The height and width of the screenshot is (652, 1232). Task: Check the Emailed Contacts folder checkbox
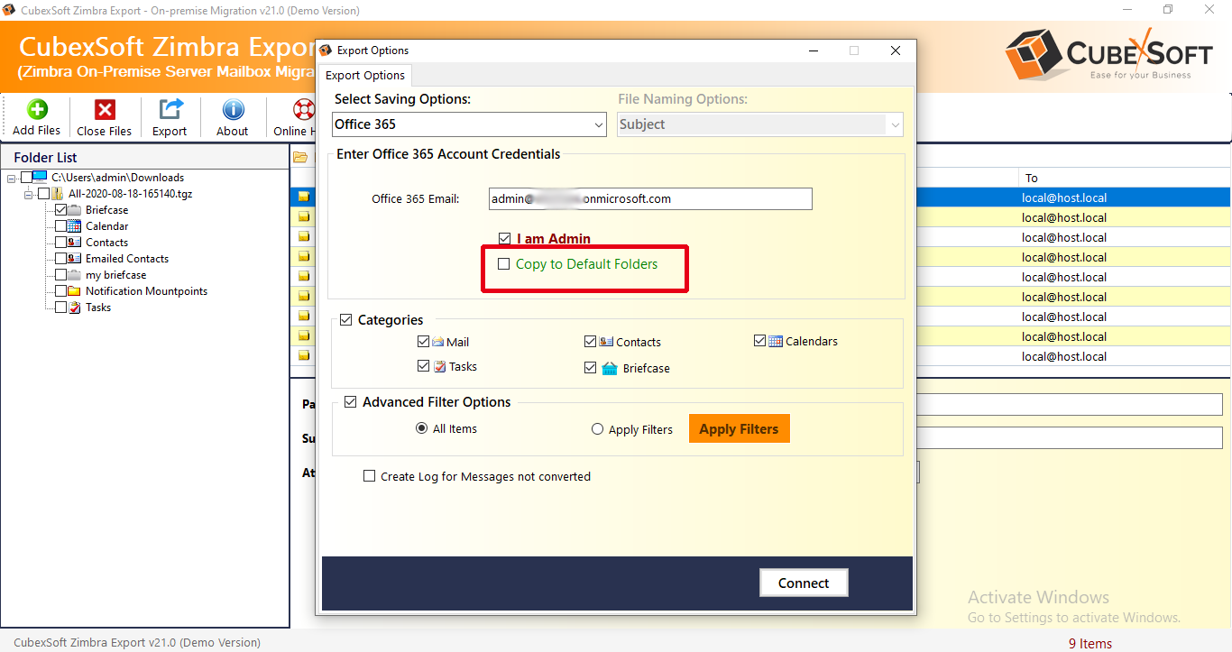[61, 259]
